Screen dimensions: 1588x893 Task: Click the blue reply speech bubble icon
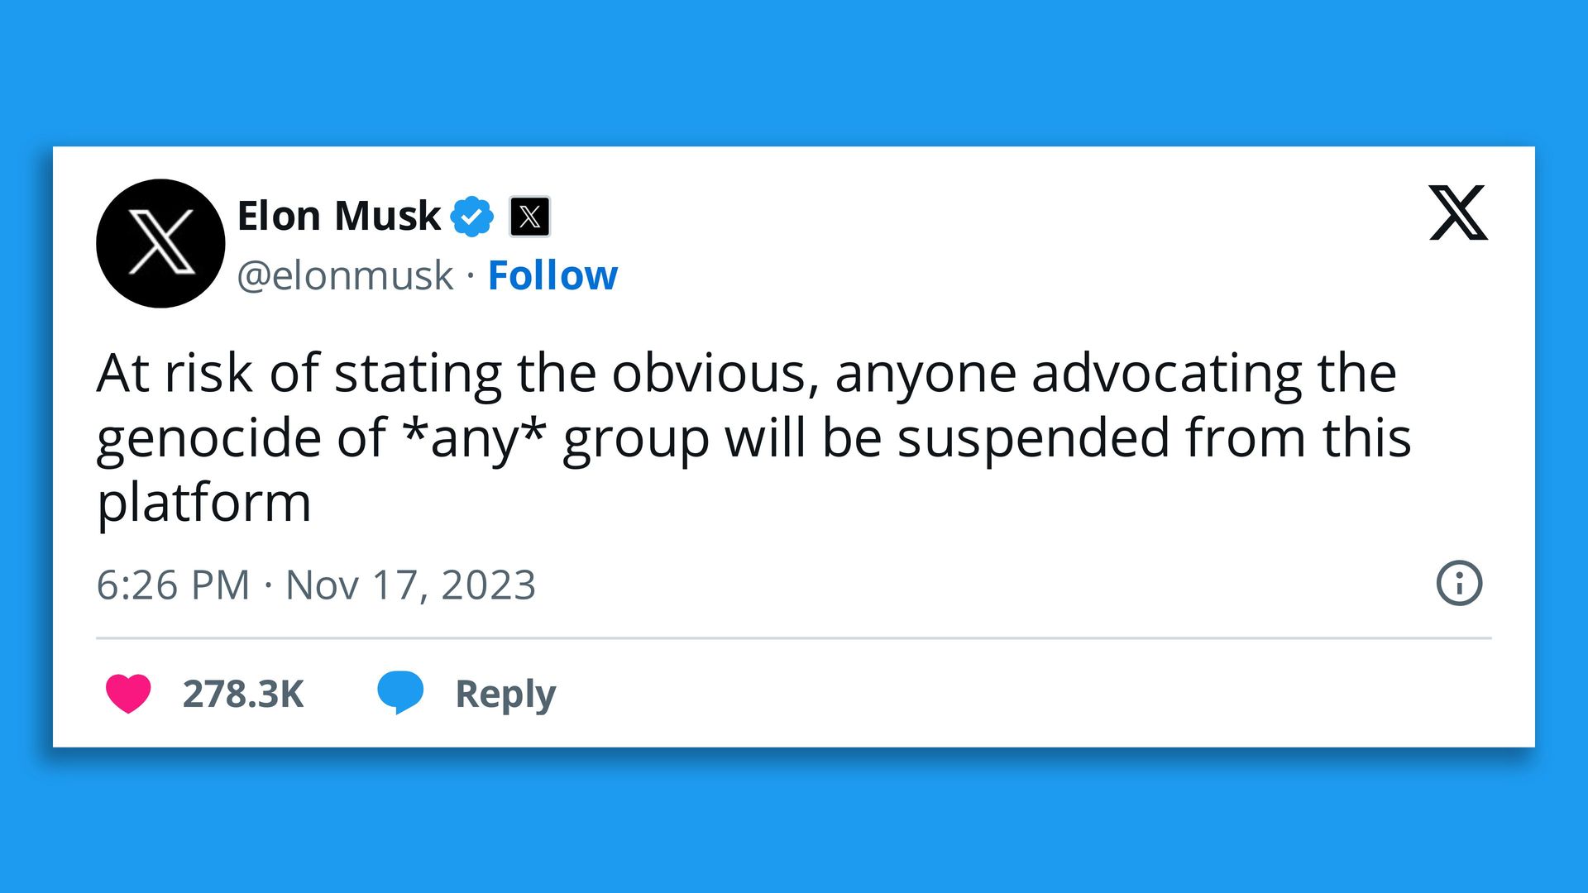[400, 692]
